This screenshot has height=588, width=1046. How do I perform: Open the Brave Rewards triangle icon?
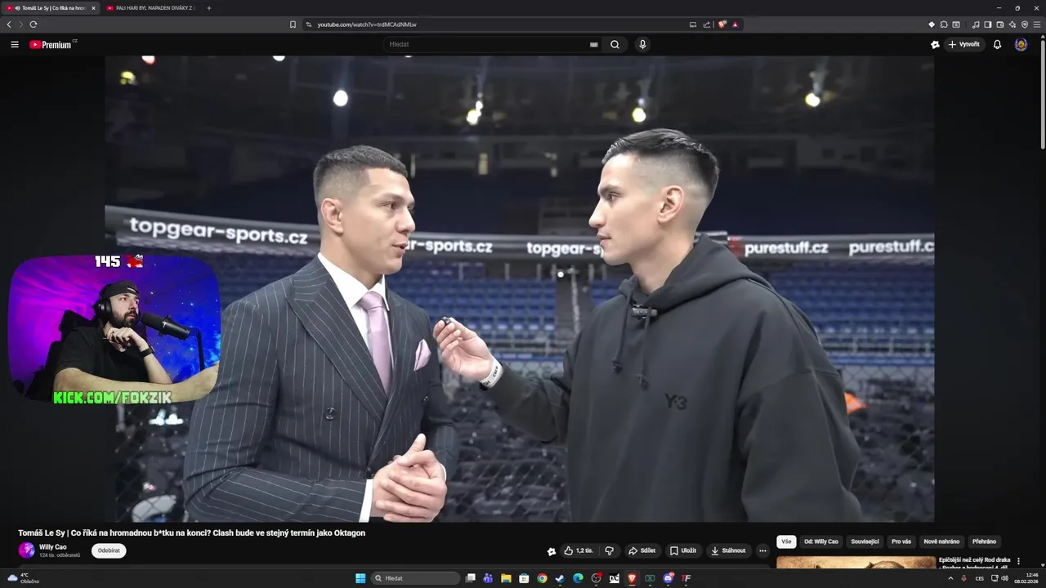[x=735, y=24]
